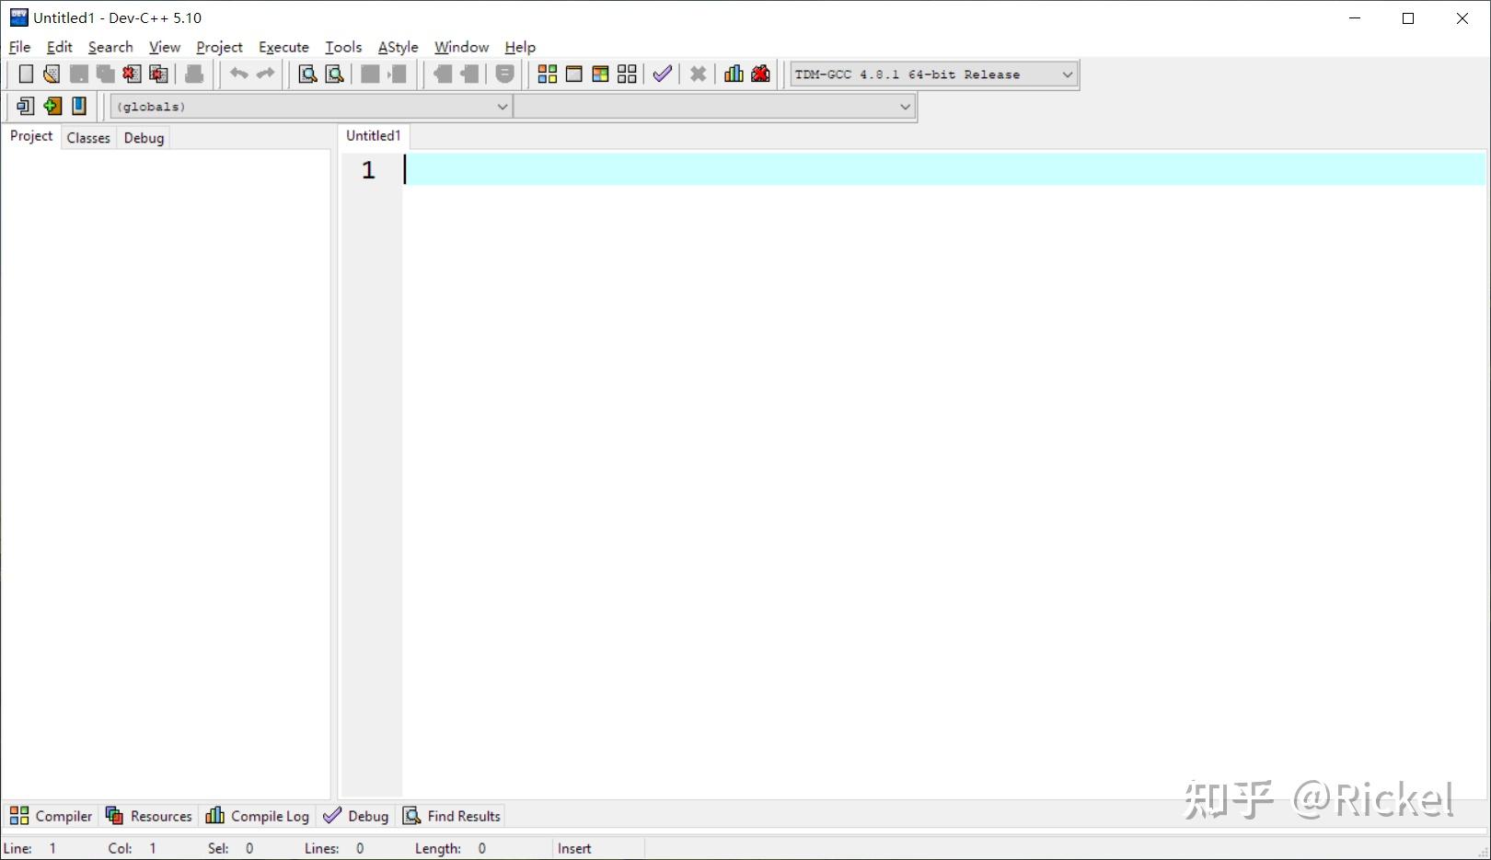The width and height of the screenshot is (1491, 860).
Task: Click the Rebuild All grid icon
Action: (627, 75)
